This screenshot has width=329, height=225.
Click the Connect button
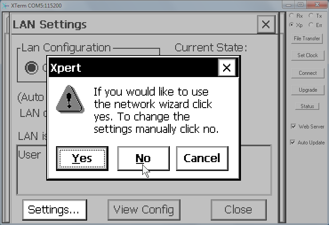tap(308, 73)
